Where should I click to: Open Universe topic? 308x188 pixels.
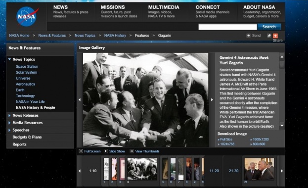pos(23,78)
